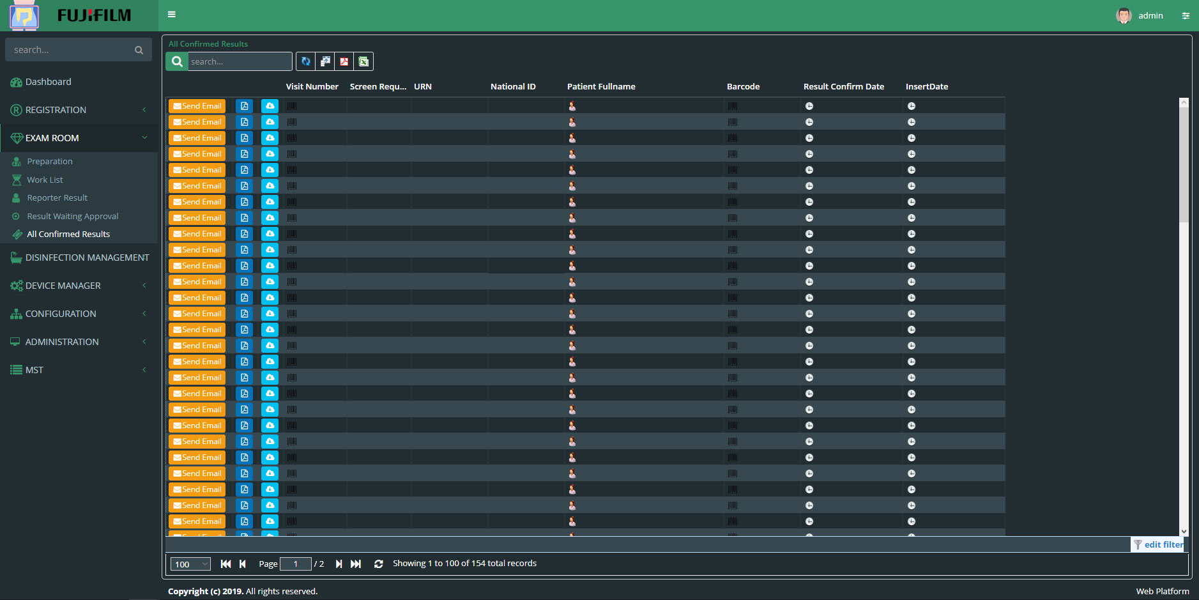Open the settings sliders icon beside admin
This screenshot has height=600, width=1199.
click(1186, 16)
